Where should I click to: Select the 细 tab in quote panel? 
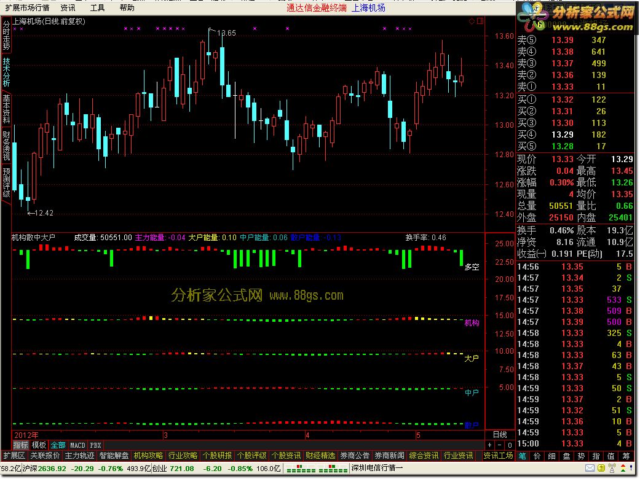552,456
